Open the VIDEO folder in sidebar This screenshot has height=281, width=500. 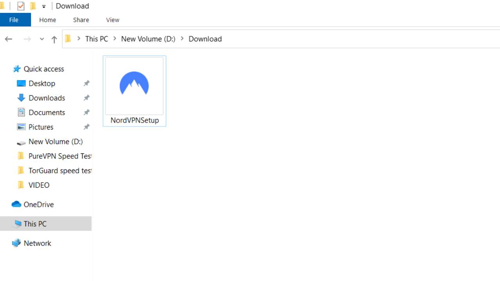(39, 185)
